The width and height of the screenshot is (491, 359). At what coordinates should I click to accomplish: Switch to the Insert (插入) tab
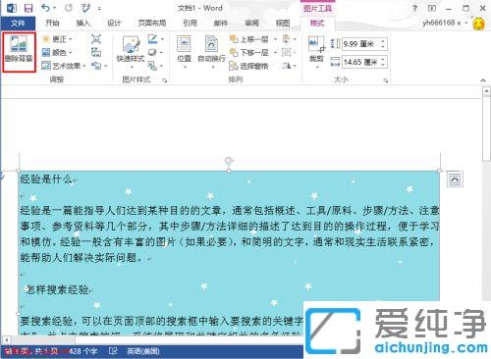tap(82, 23)
